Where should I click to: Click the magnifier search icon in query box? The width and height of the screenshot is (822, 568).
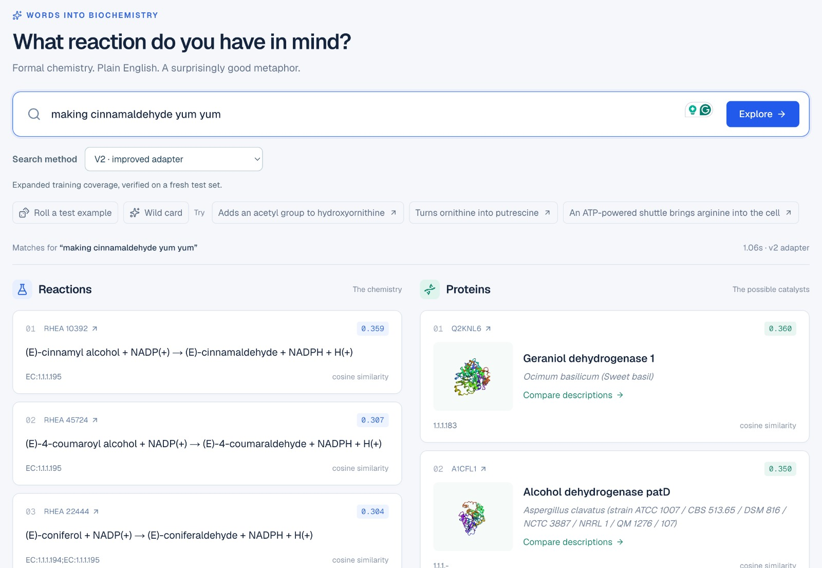pyautogui.click(x=34, y=114)
